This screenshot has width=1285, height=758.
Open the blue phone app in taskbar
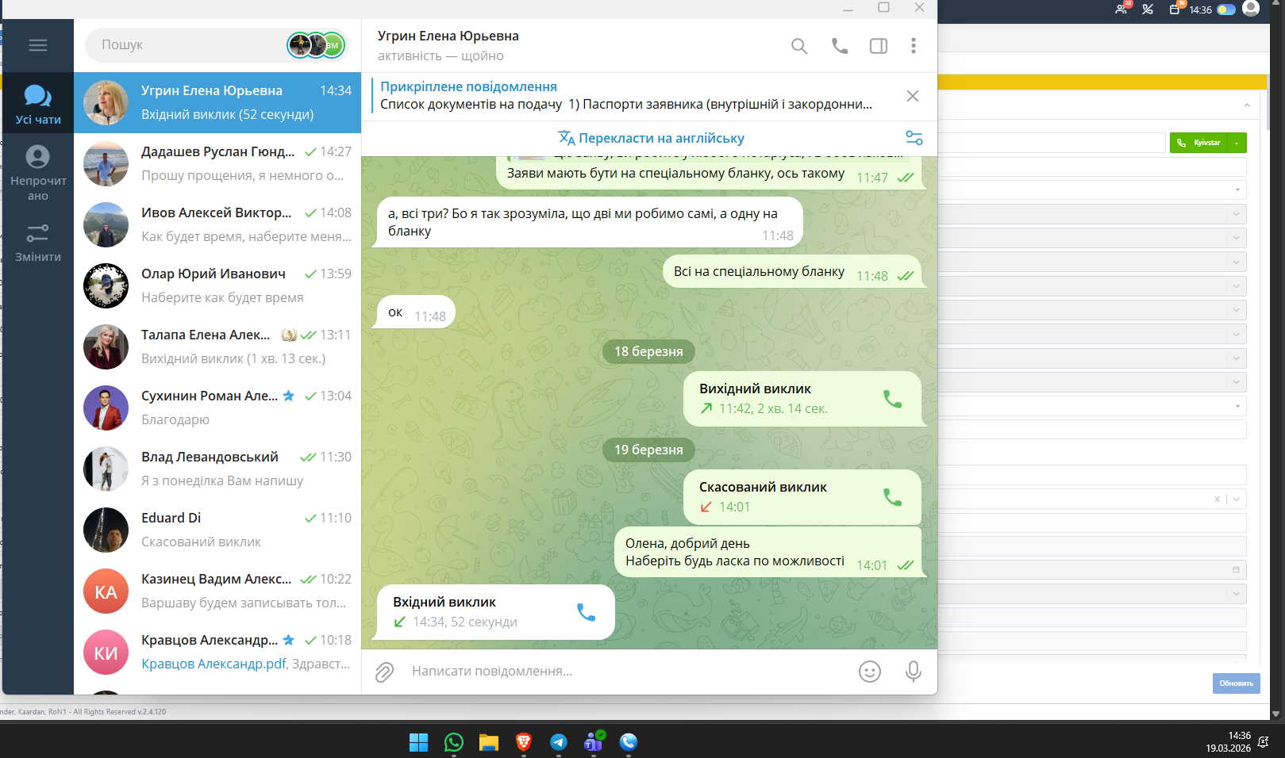(x=629, y=742)
